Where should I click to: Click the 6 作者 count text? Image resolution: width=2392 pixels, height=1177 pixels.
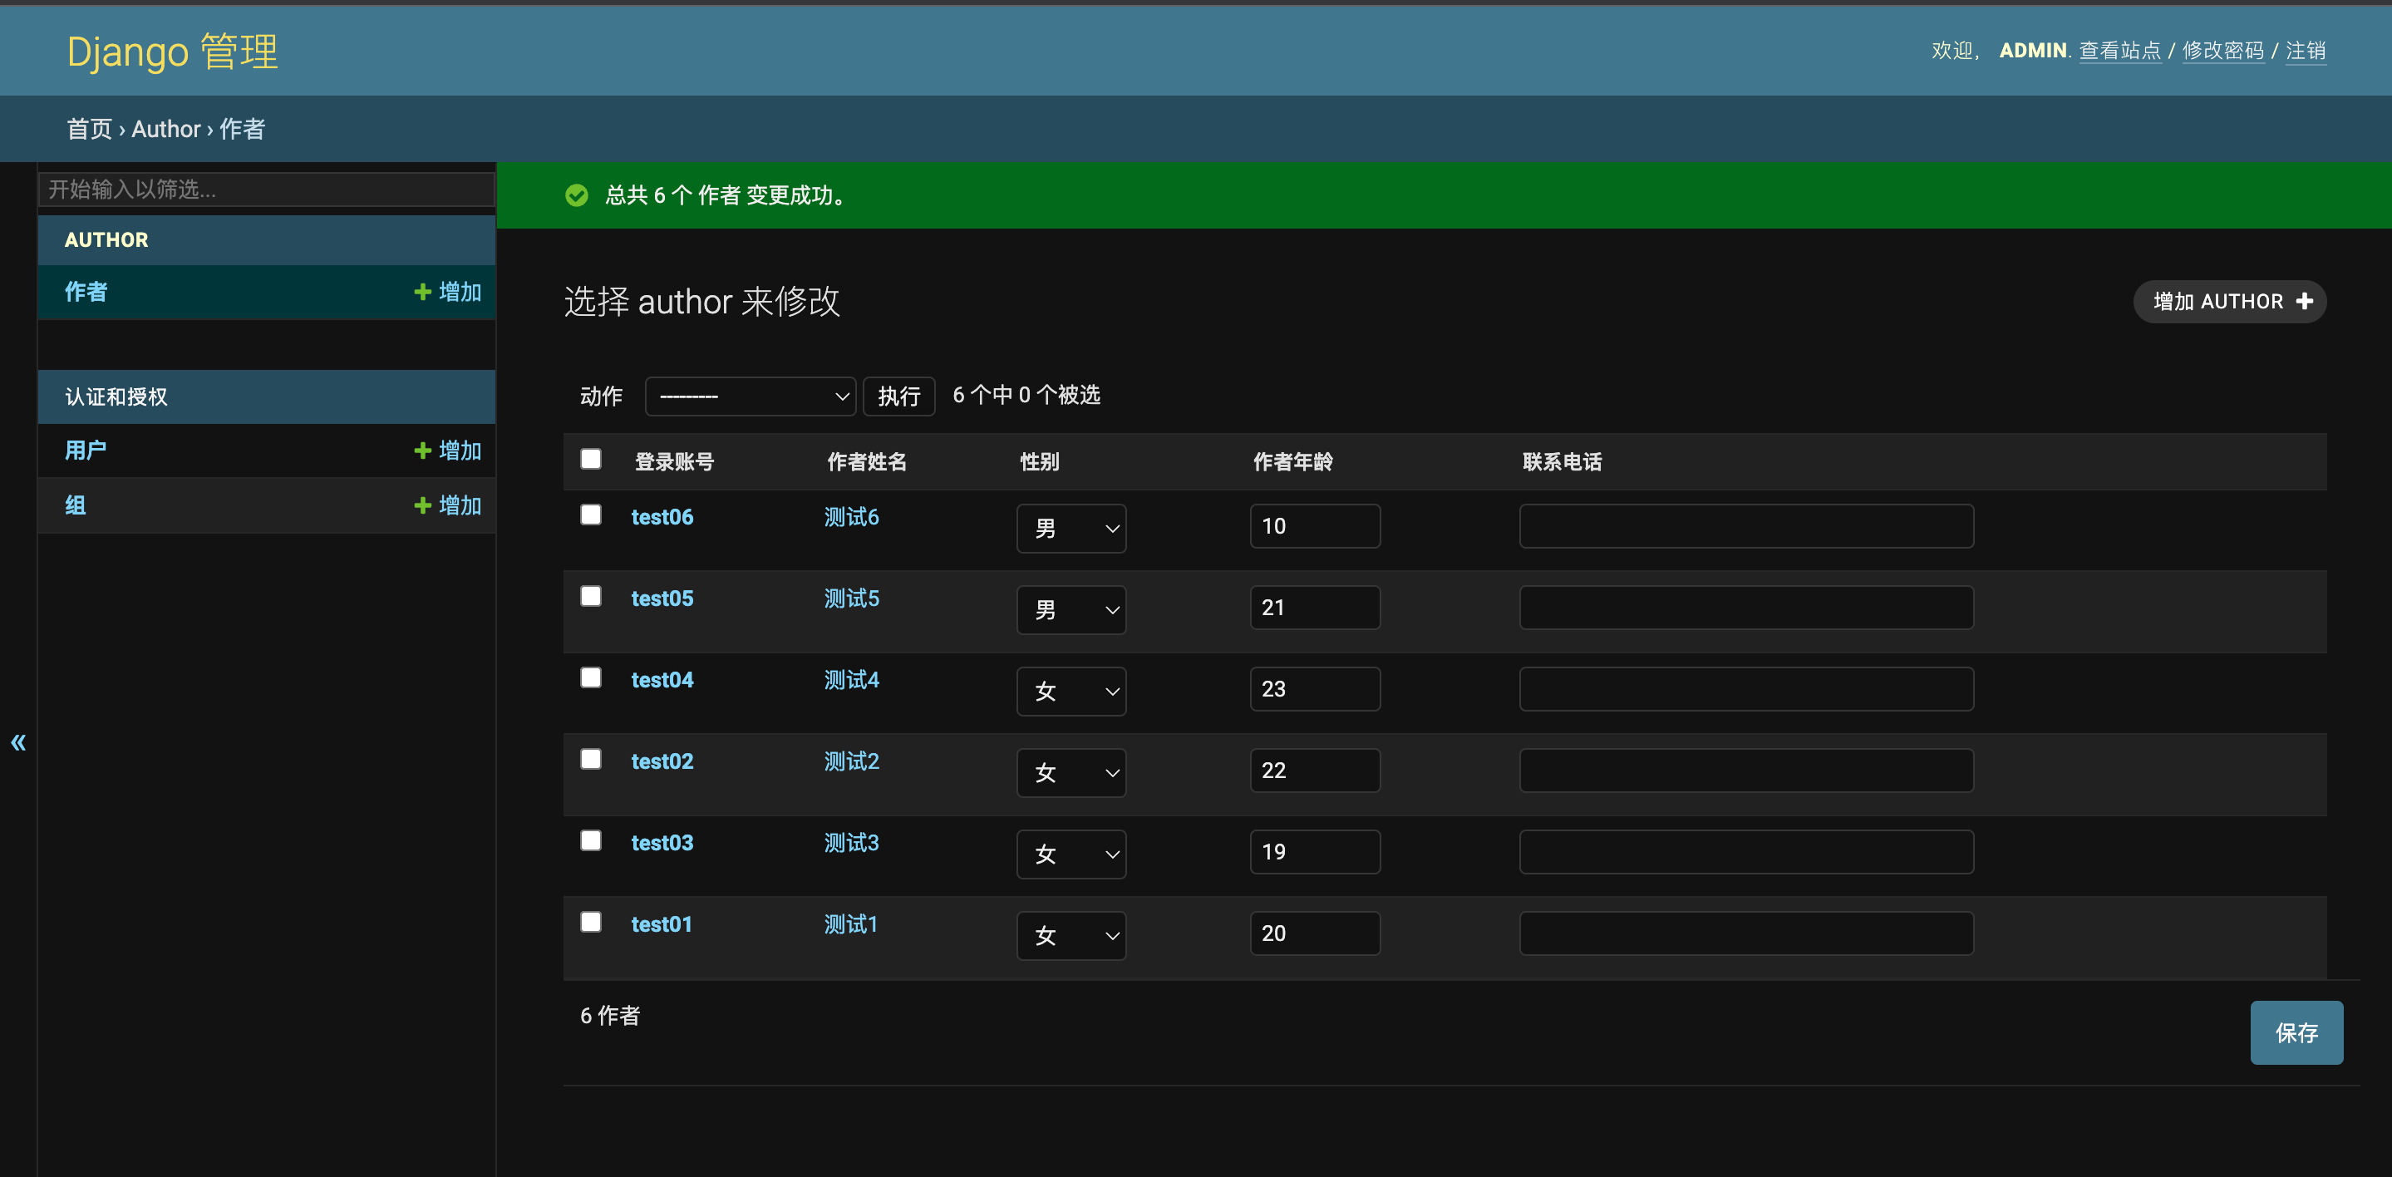[x=610, y=1017]
